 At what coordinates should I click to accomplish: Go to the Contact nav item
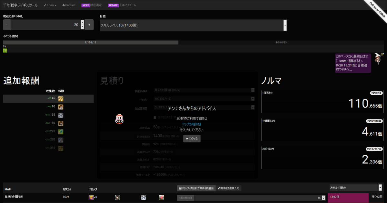pos(69,5)
